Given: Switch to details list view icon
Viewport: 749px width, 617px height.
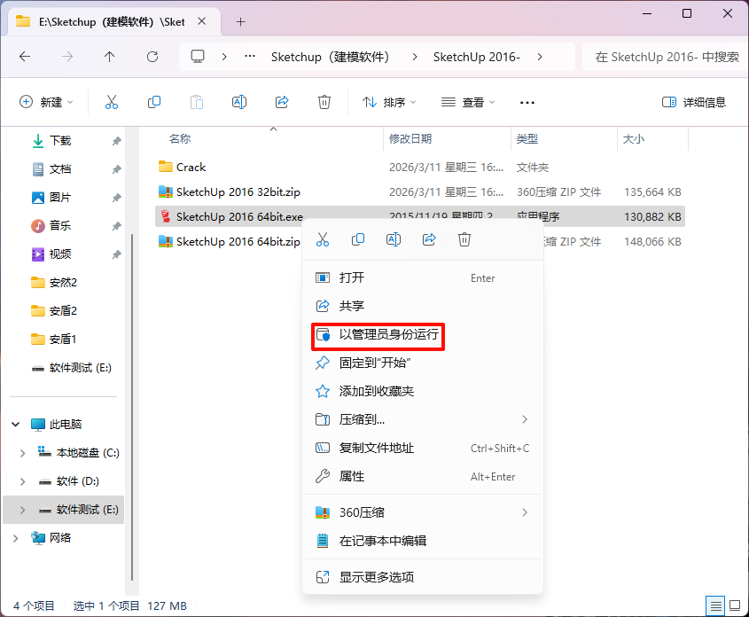Looking at the screenshot, I should (x=715, y=606).
